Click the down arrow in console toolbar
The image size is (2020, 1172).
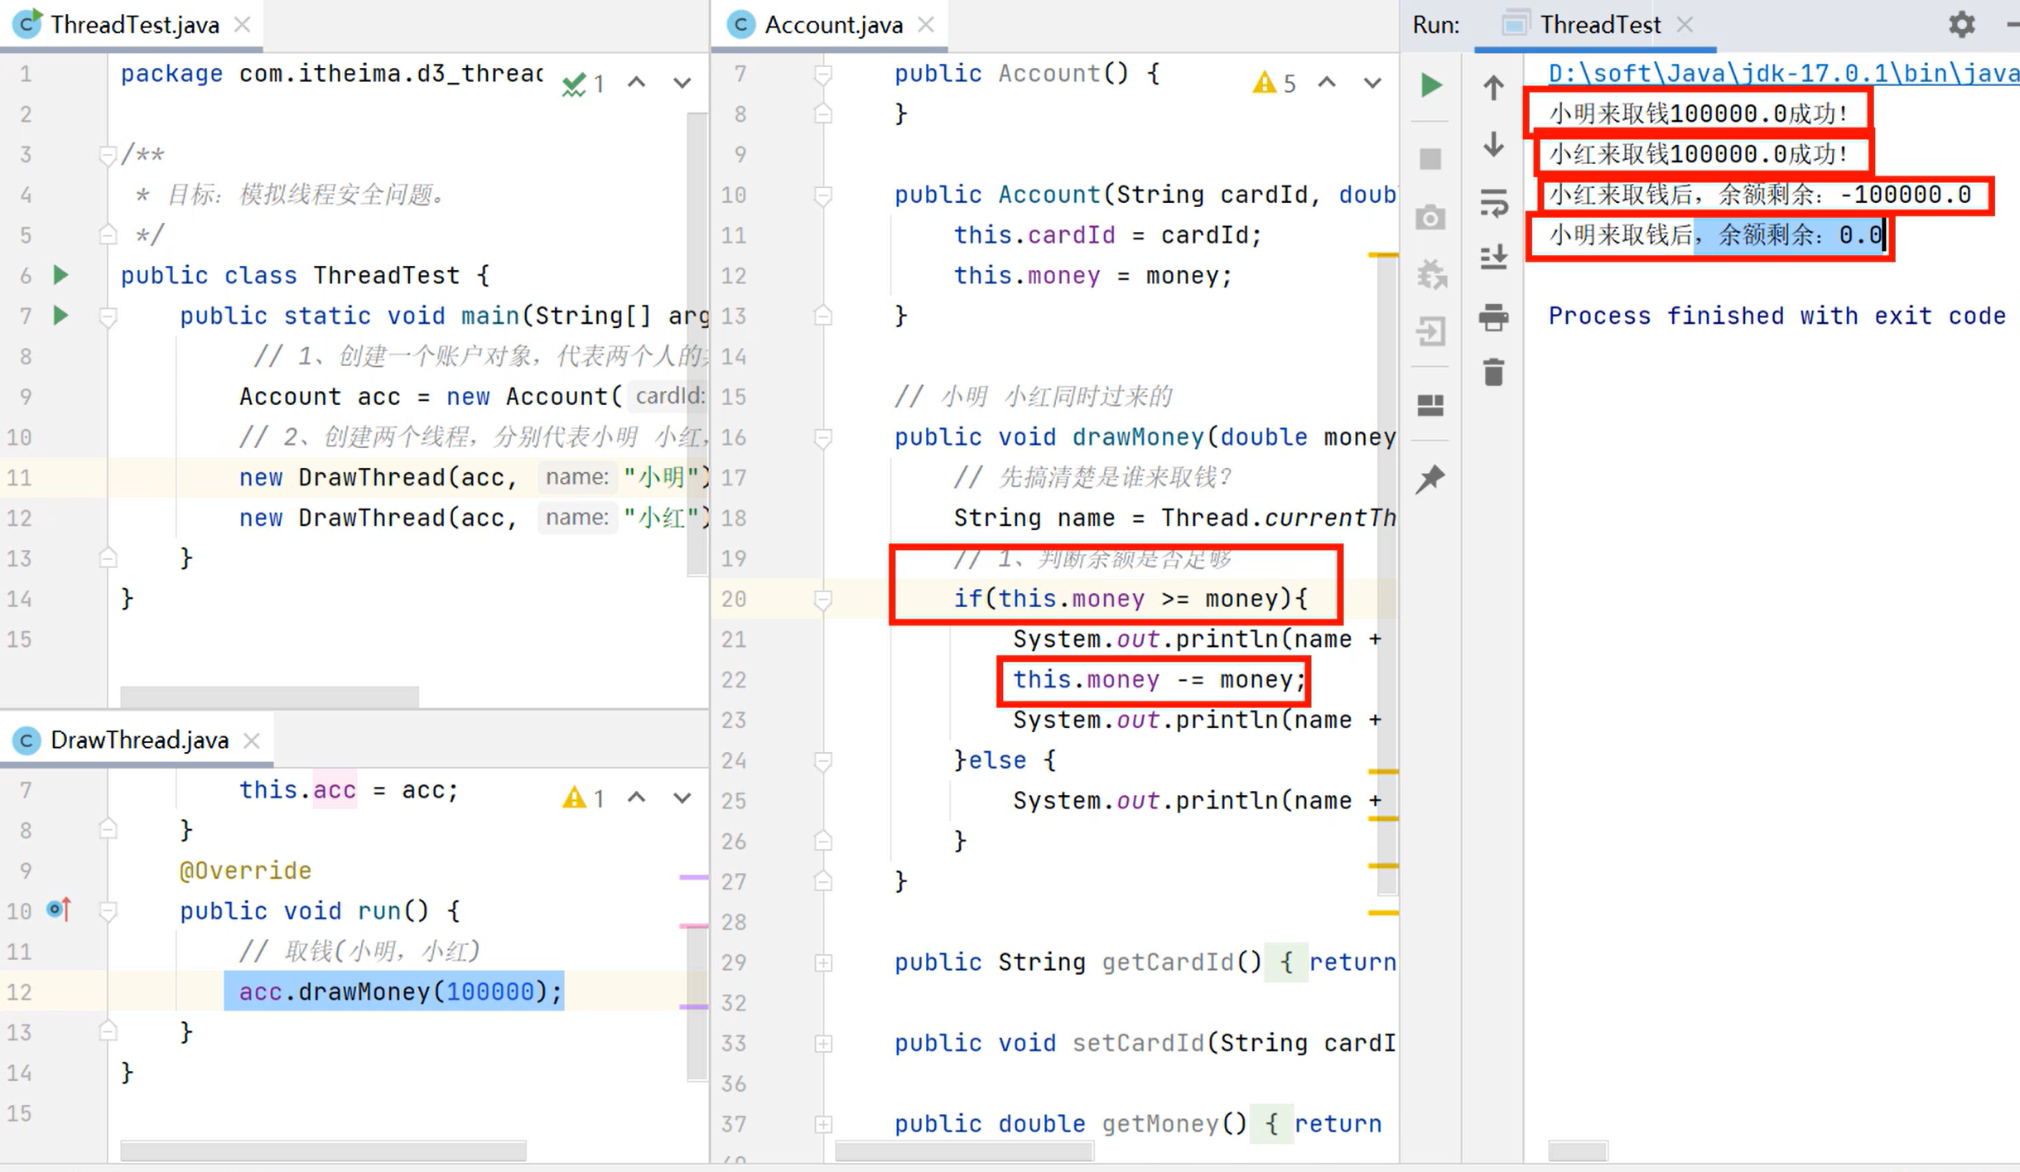[1493, 145]
